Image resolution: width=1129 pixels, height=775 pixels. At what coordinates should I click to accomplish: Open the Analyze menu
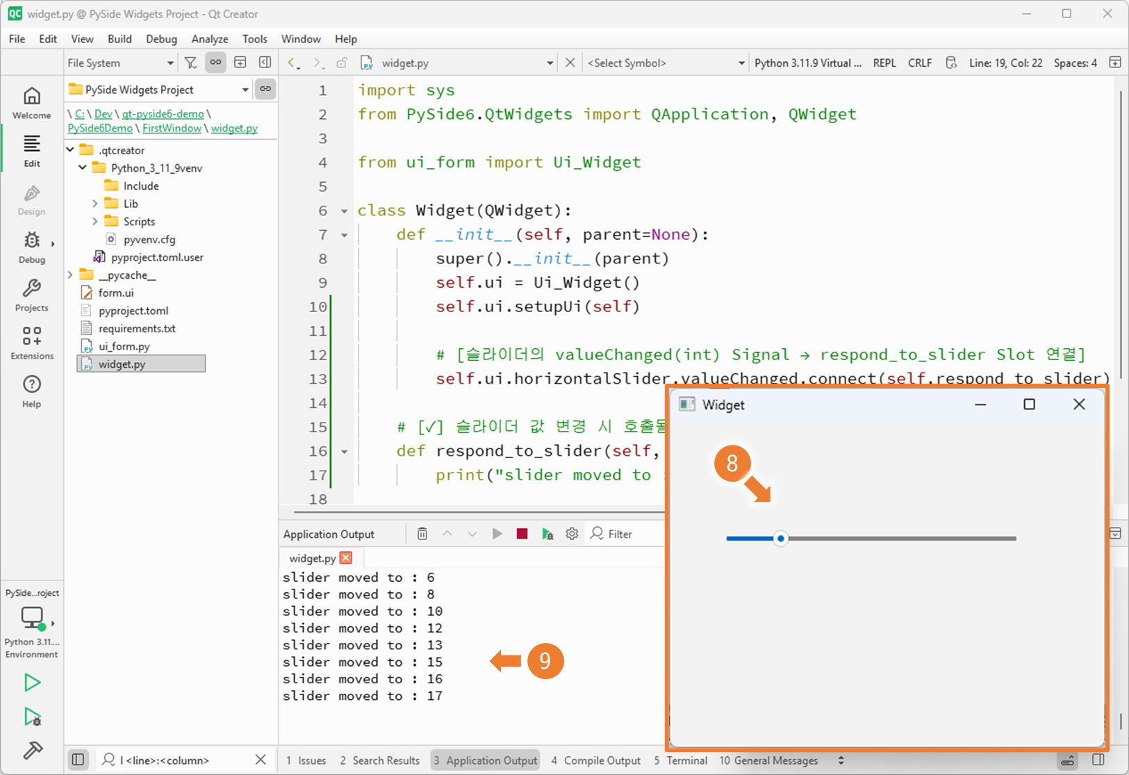(210, 39)
